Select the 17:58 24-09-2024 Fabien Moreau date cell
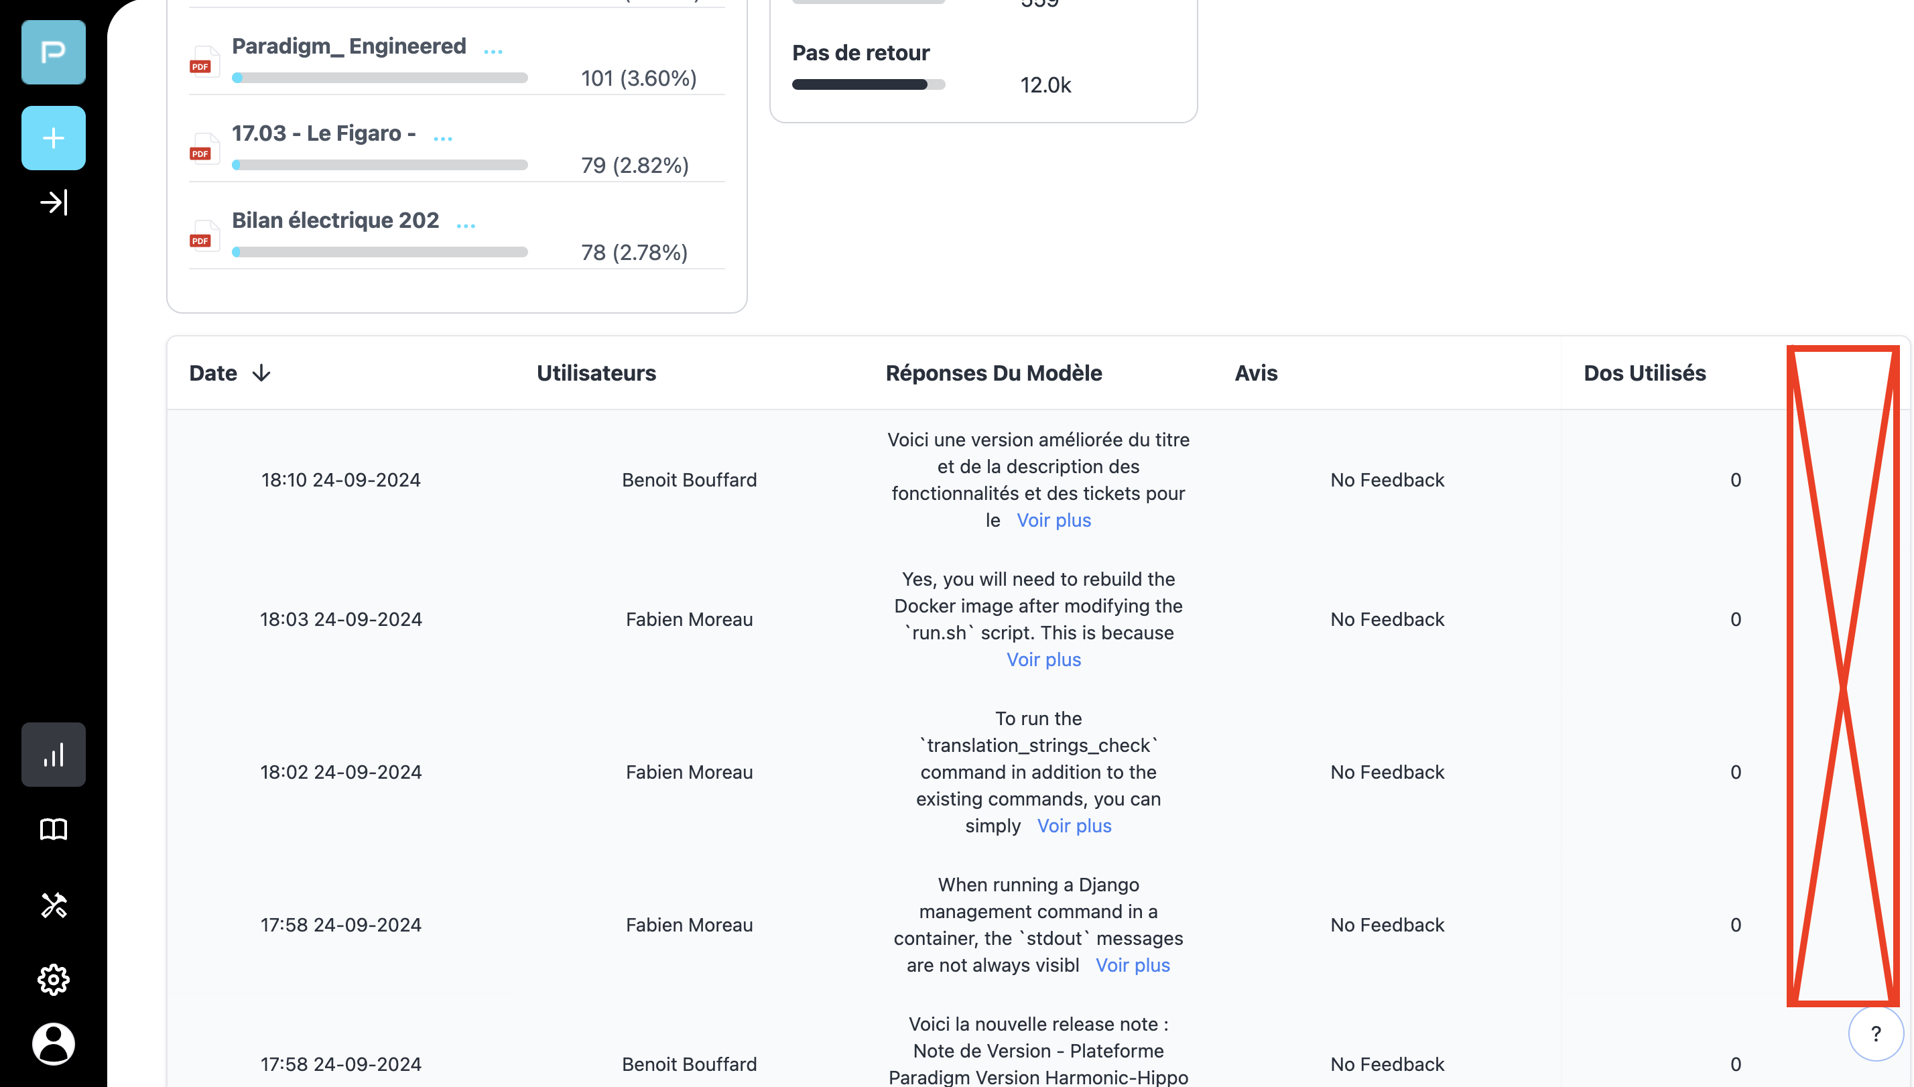1914x1087 pixels. click(x=340, y=925)
